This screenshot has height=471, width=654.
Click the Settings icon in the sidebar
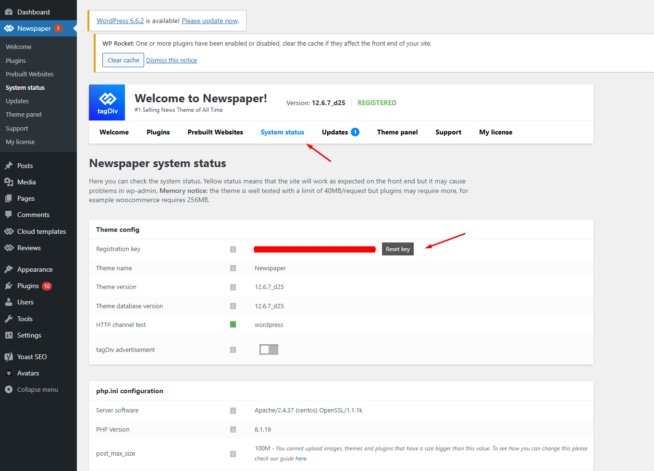coord(9,335)
